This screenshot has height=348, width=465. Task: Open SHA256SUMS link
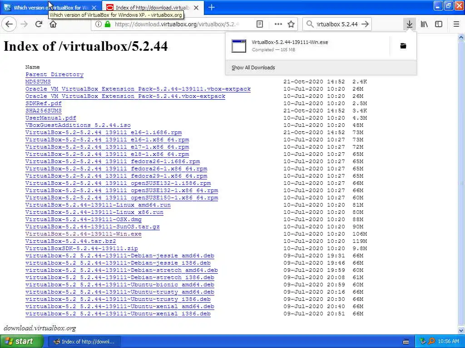[43, 111]
